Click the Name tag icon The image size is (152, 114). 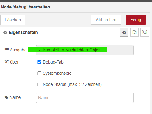[x=6, y=97]
